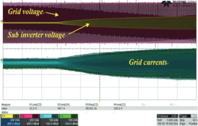This screenshot has width=198, height=126.
Task: Open the Timebase descriptor box
Action: pyautogui.click(x=167, y=120)
